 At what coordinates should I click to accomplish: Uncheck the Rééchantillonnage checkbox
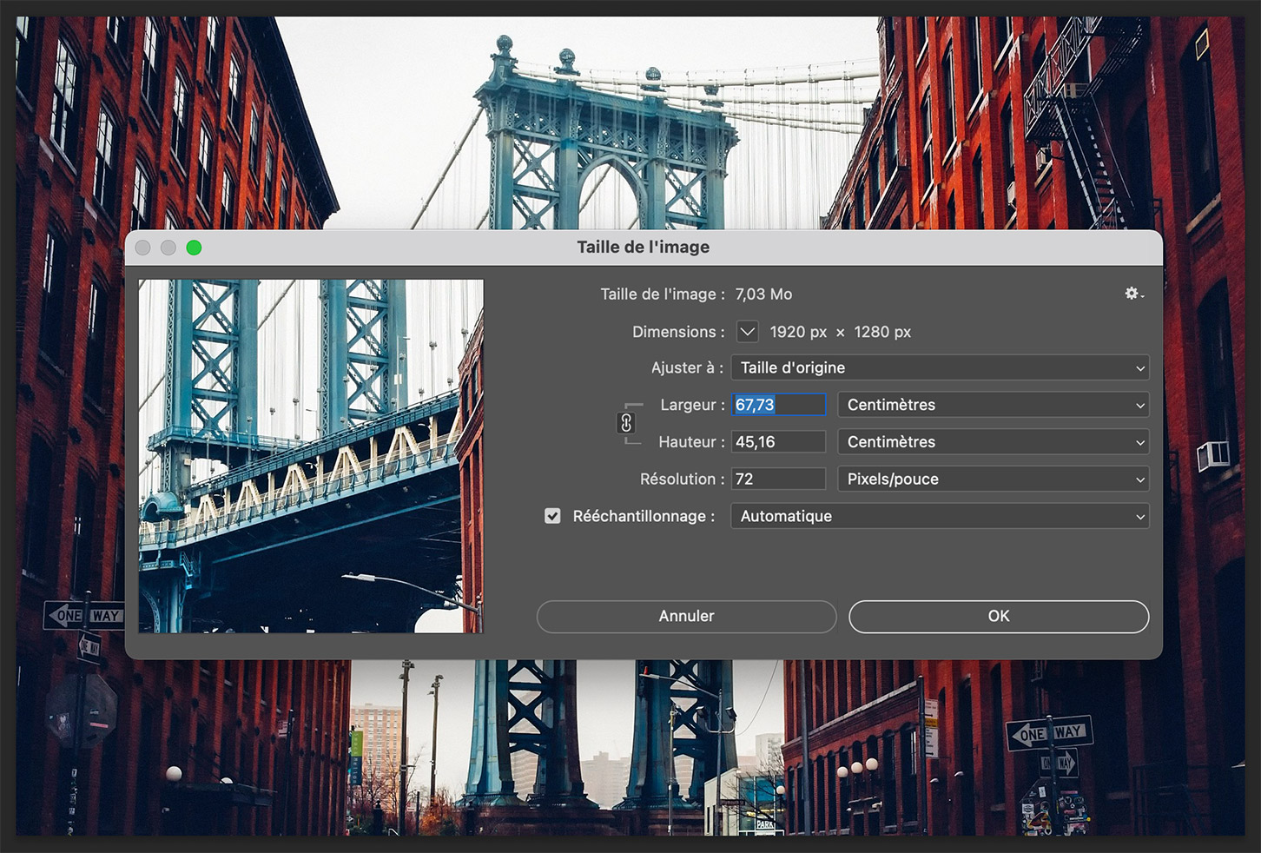[552, 516]
